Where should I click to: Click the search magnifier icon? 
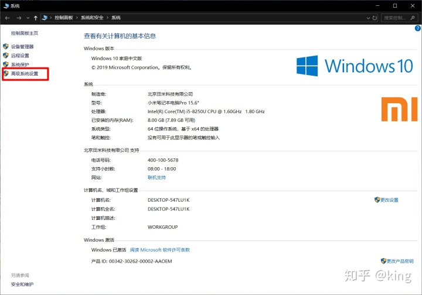tap(413, 18)
